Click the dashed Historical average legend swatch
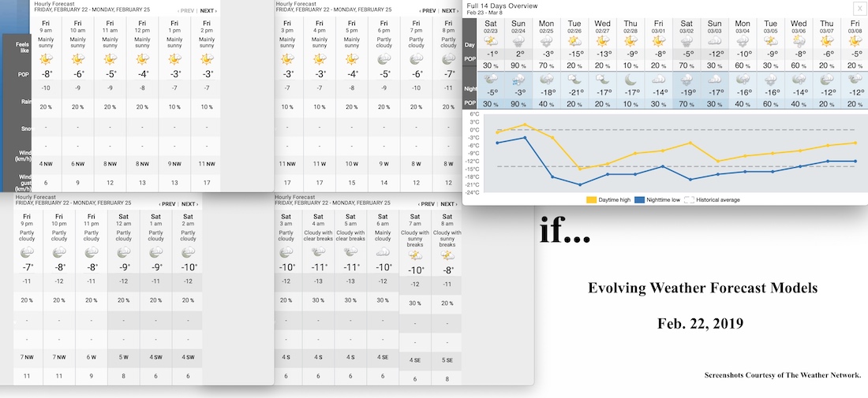The image size is (868, 398). coord(689,199)
